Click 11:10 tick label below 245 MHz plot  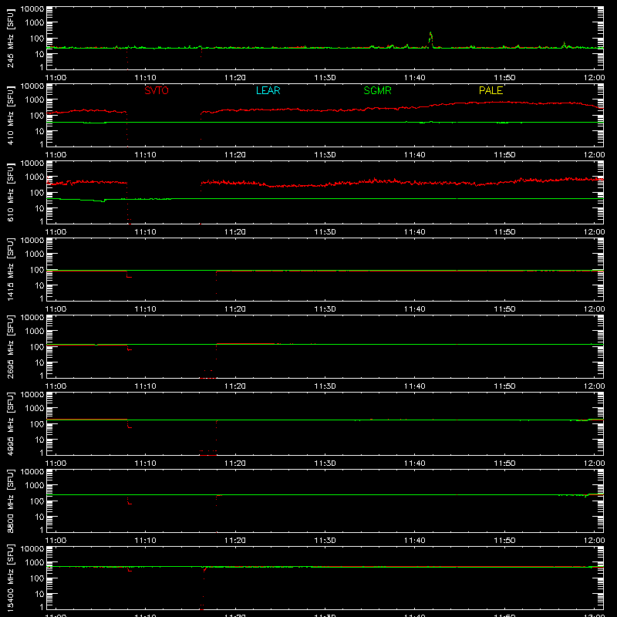[x=145, y=78]
